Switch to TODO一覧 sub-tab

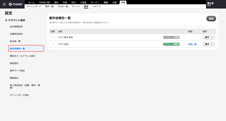pos(62,6)
